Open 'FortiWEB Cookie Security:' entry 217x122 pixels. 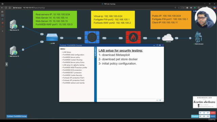73,75
